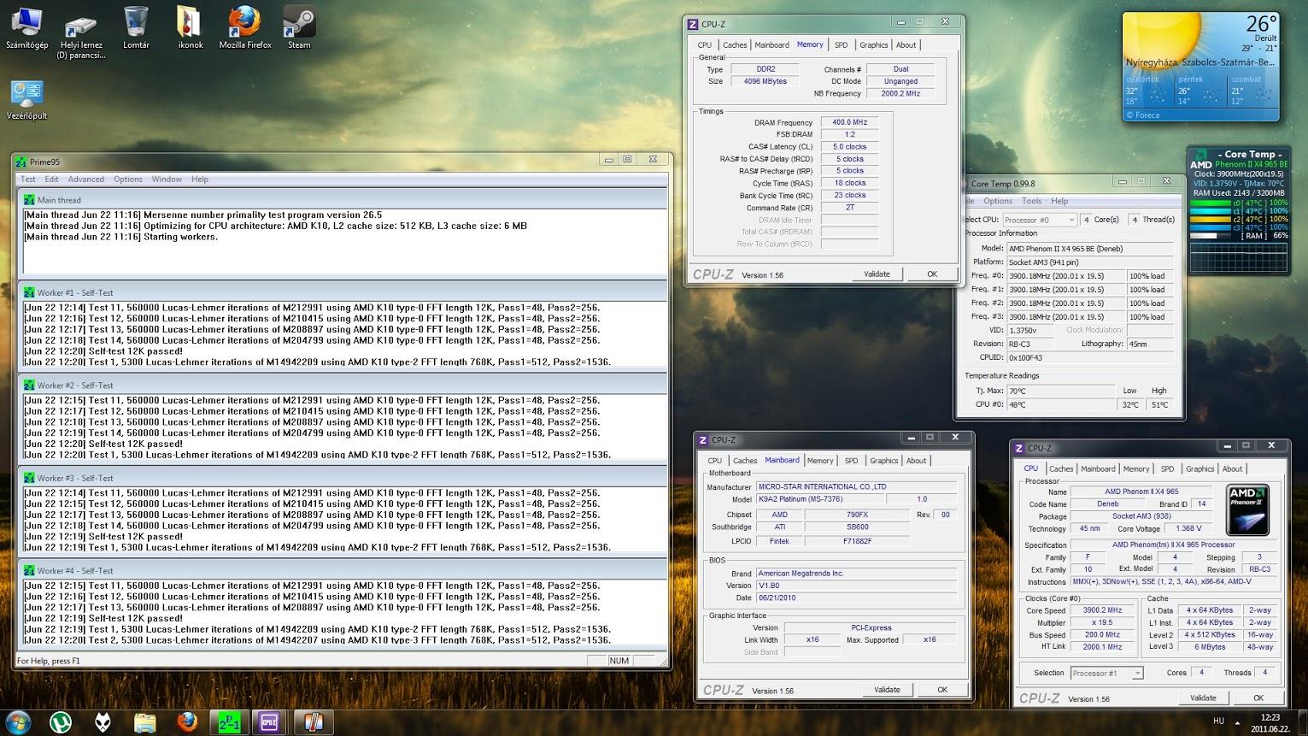Click the CPU #0 48°C temperature reading
Screen dimensions: 1308x736
point(1060,404)
